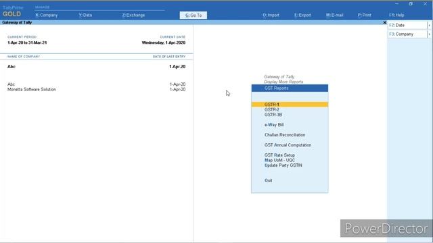Open the K: Company menu

(x=47, y=15)
